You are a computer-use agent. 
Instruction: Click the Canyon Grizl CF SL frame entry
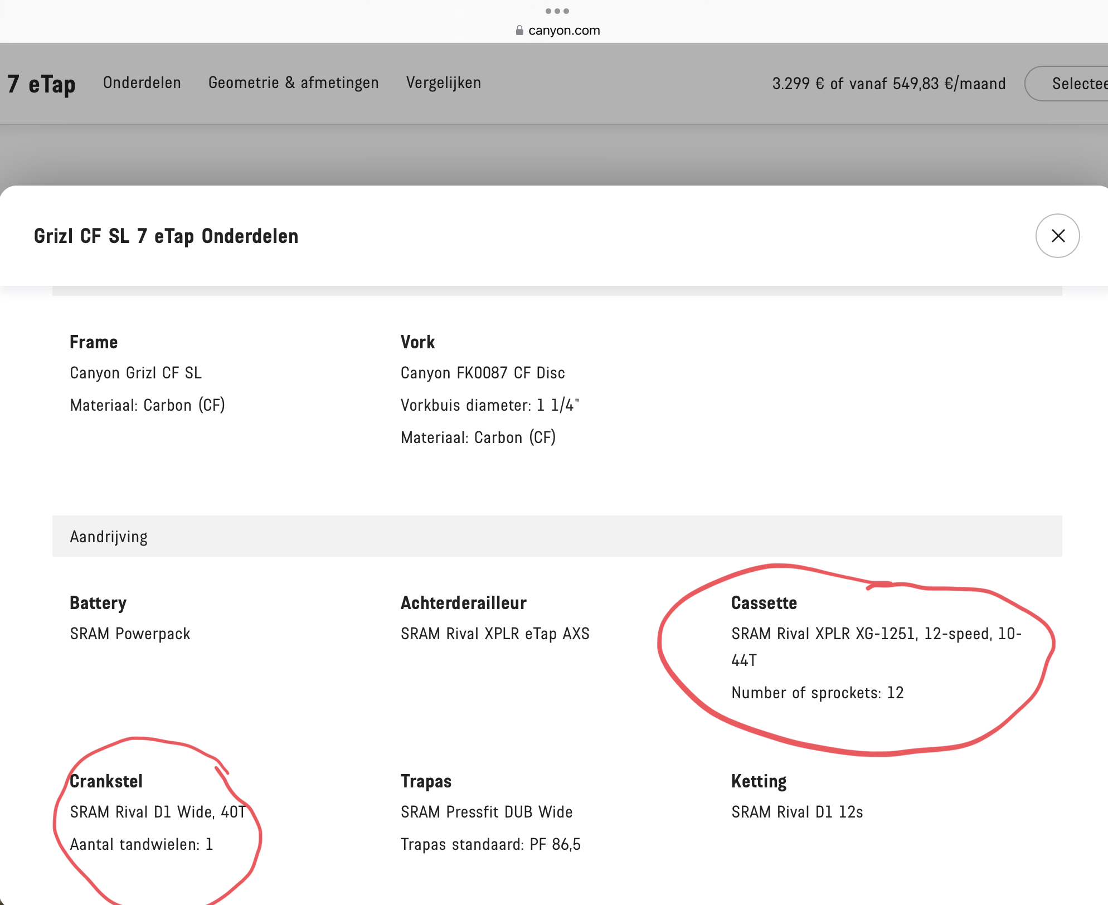click(135, 373)
